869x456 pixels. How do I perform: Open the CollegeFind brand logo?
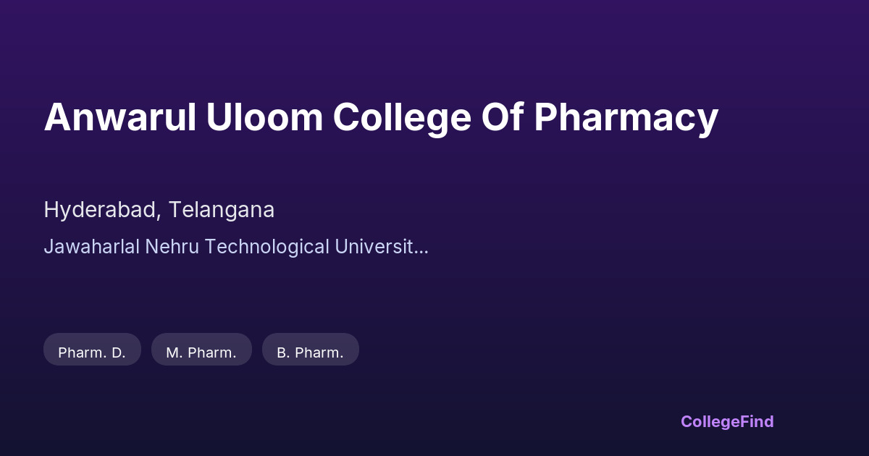[726, 421]
